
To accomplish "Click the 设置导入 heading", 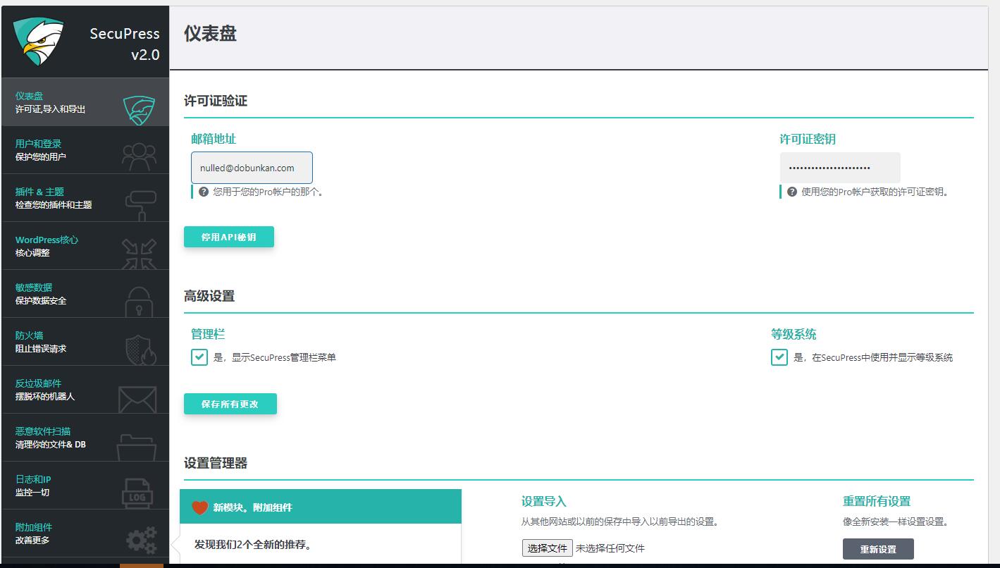I will coord(544,501).
